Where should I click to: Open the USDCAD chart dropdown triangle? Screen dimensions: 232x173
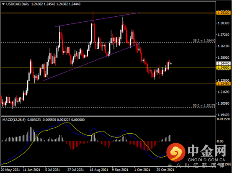pos(3,4)
